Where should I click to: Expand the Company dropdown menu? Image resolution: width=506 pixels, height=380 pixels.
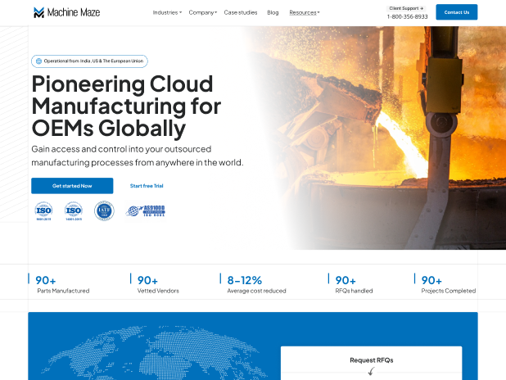pyautogui.click(x=202, y=12)
